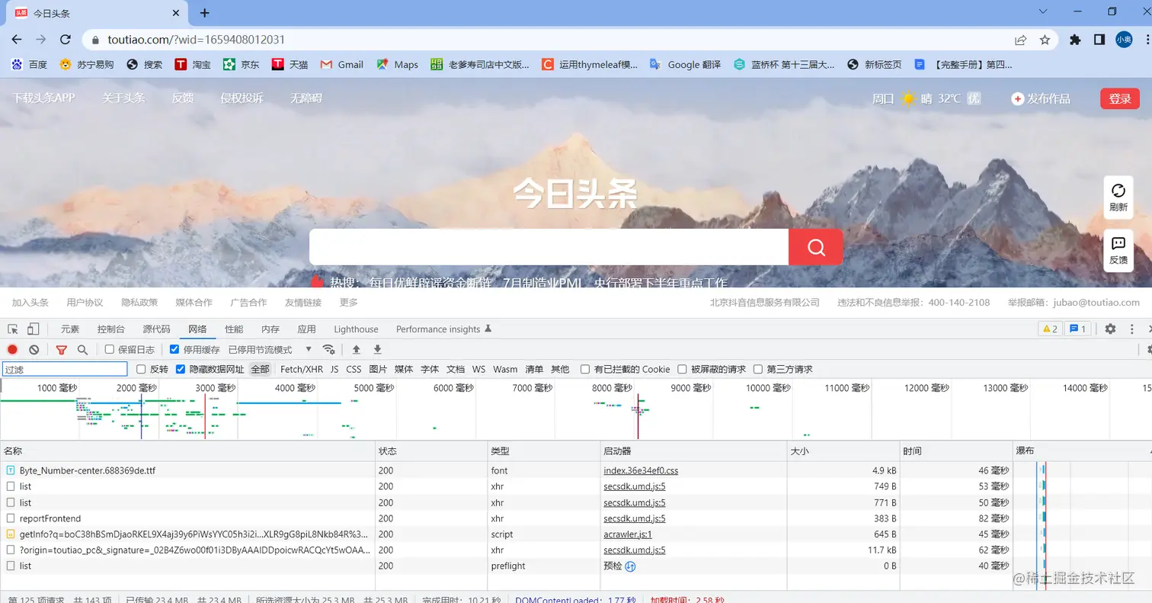Open the Chrome extensions puzzle icon
This screenshot has height=603, width=1152.
[1075, 40]
